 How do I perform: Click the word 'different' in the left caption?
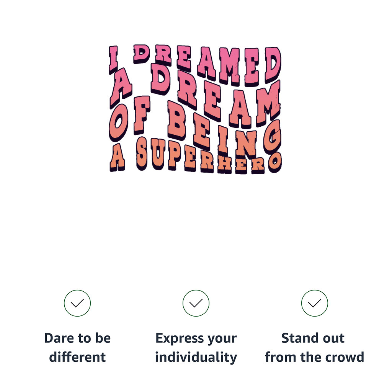tap(77, 357)
